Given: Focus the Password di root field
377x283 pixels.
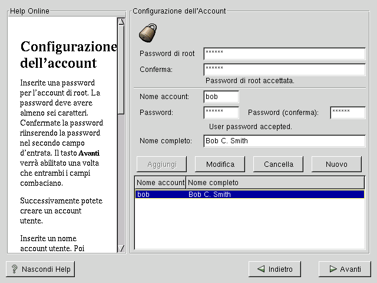Looking at the screenshot, I should pyautogui.click(x=285, y=54).
